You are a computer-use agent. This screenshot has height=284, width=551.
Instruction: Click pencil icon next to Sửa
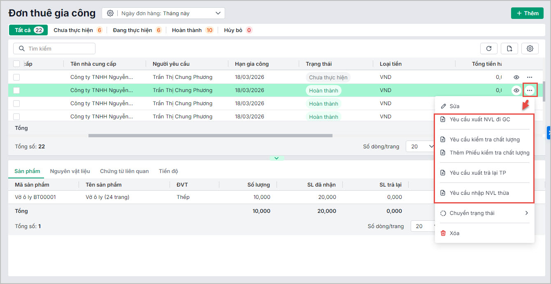[x=443, y=106]
